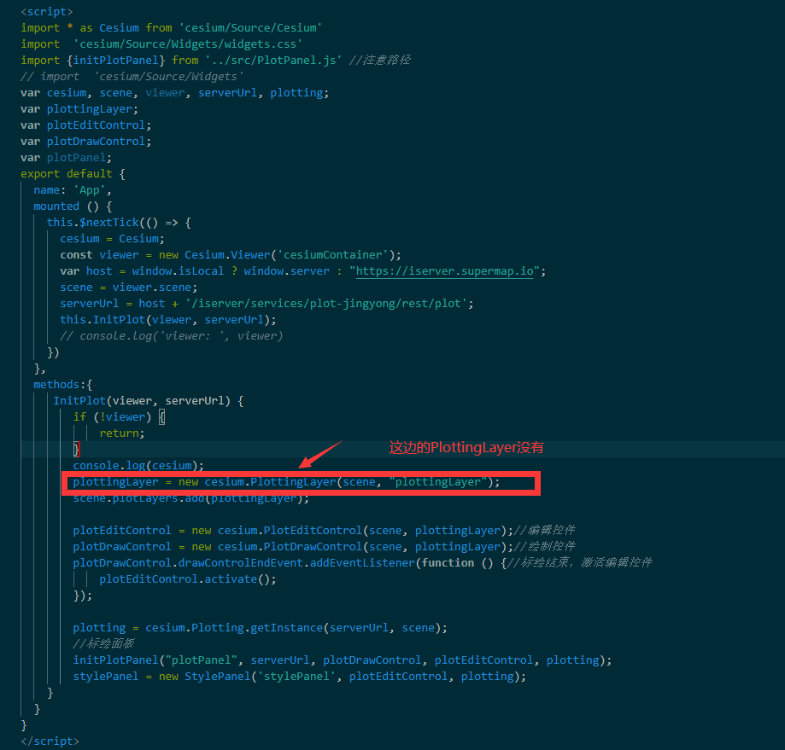The image size is (785, 750).
Task: Click the var plotDrawControl; declaration
Action: [85, 142]
